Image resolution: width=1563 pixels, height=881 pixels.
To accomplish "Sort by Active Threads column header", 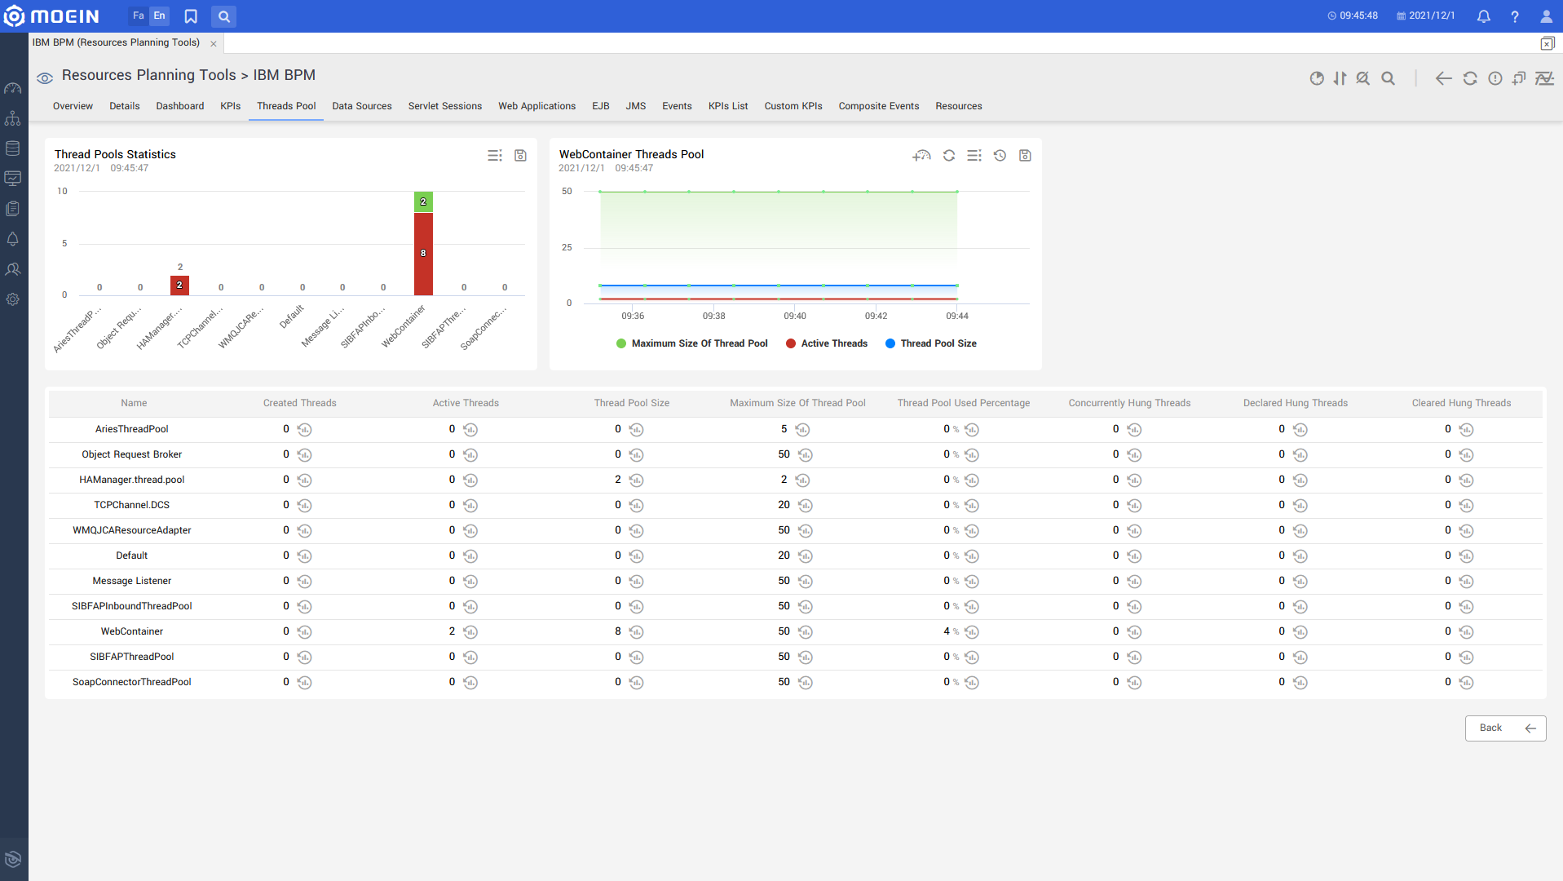I will pos(466,403).
